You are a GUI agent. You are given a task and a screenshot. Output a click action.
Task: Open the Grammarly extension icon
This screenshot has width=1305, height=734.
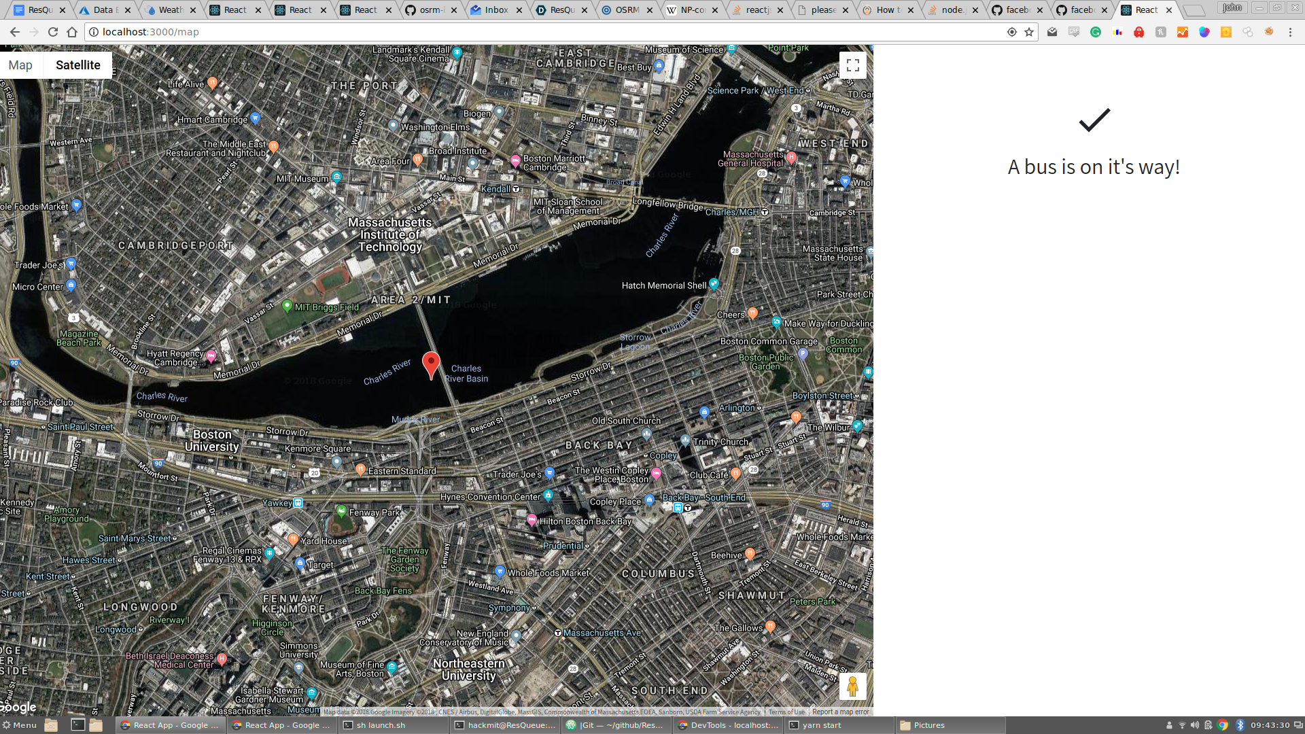click(1096, 32)
